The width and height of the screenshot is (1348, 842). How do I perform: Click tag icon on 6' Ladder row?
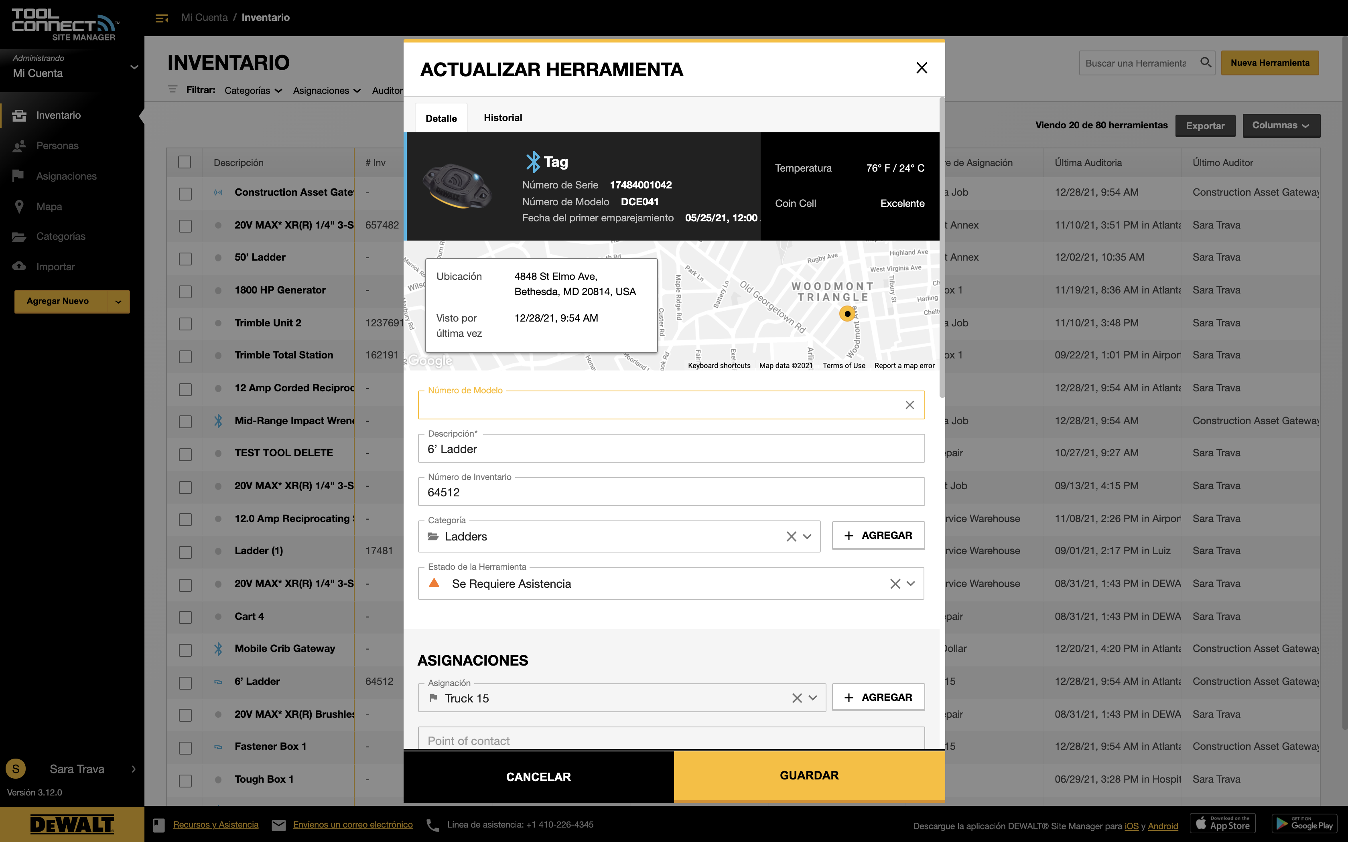tap(218, 682)
